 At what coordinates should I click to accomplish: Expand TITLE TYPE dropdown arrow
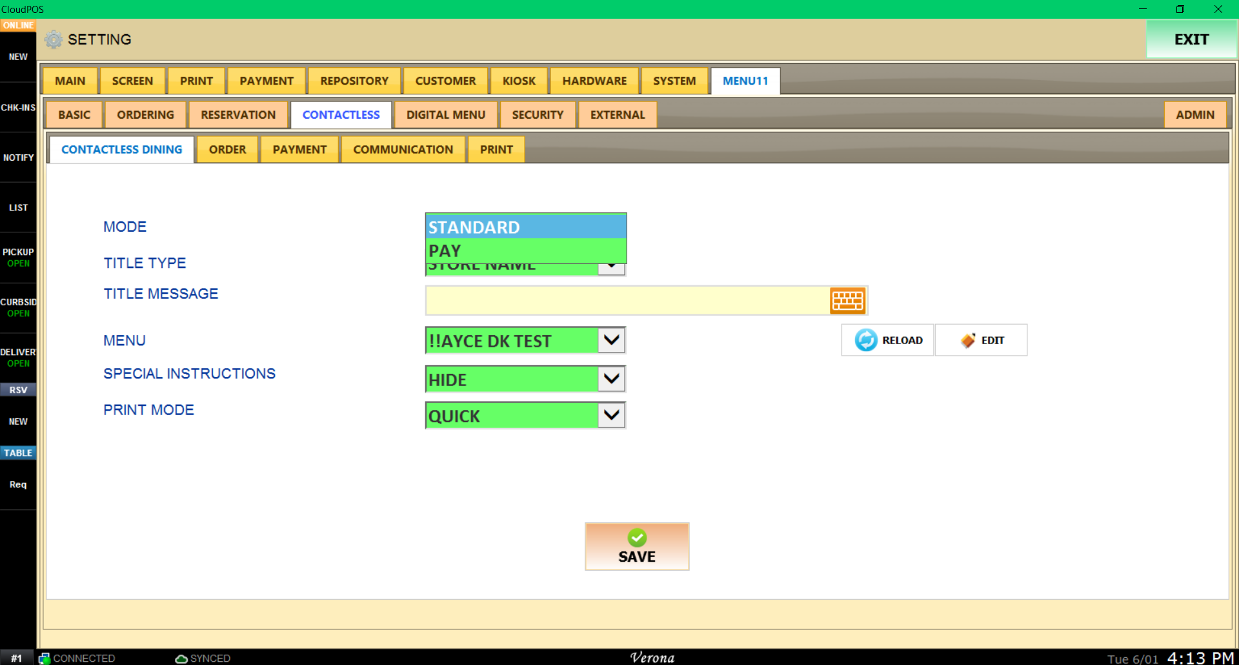(611, 268)
